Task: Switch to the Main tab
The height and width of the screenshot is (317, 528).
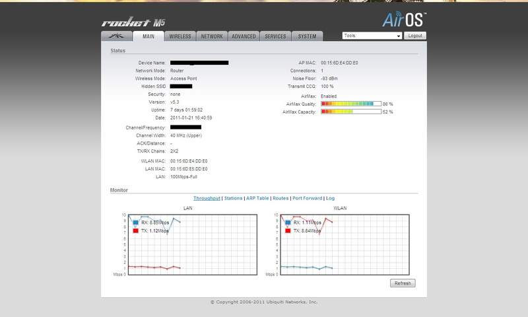Action: pyautogui.click(x=148, y=36)
